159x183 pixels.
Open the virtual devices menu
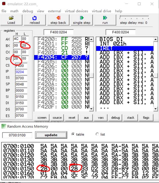pyautogui.click(x=76, y=11)
